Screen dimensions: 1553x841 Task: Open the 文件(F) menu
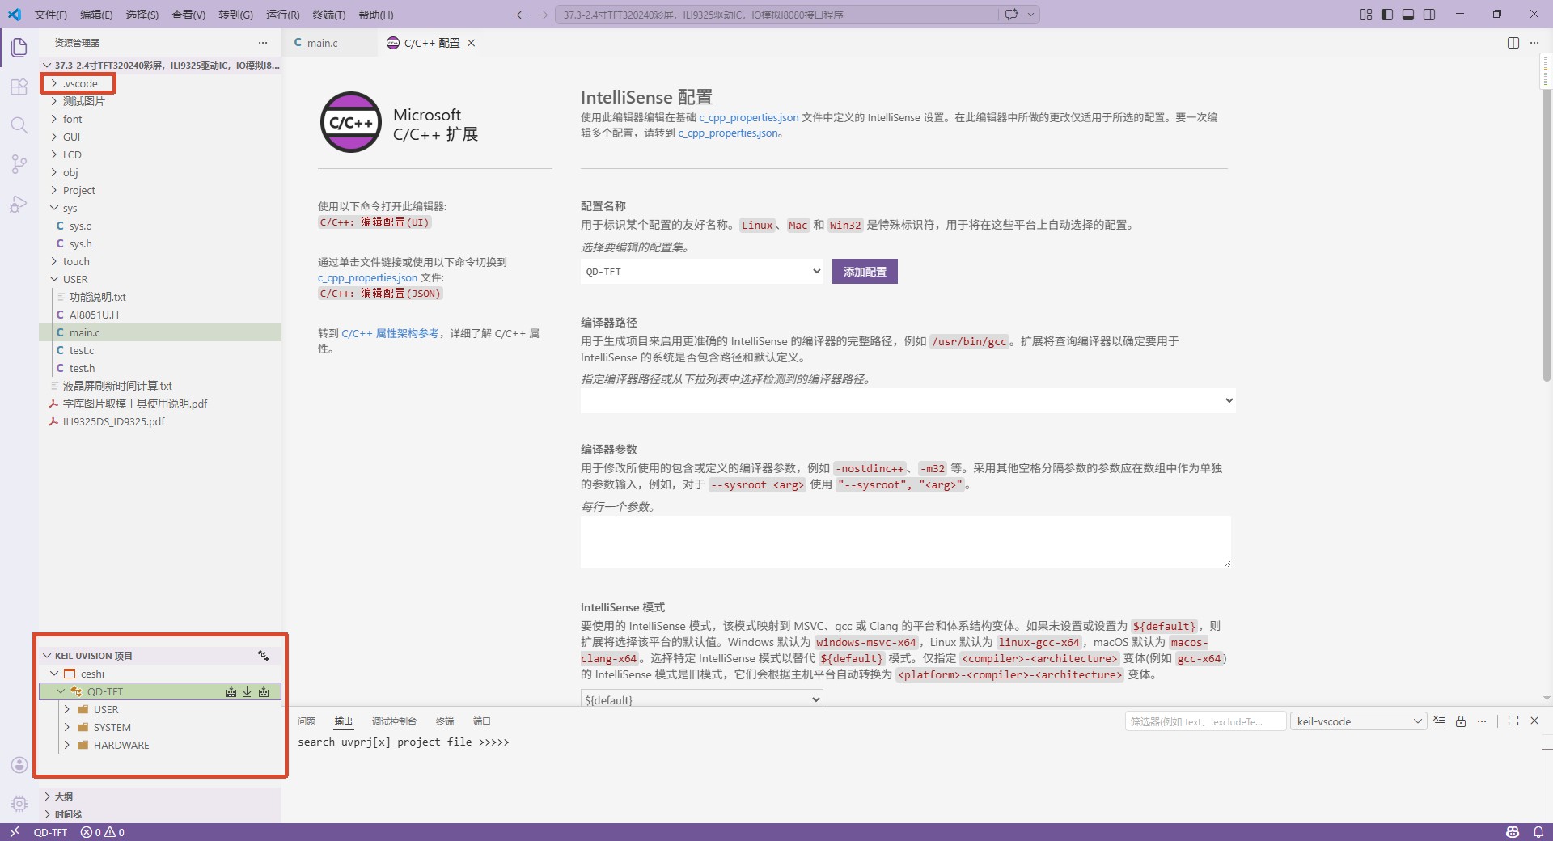[51, 15]
